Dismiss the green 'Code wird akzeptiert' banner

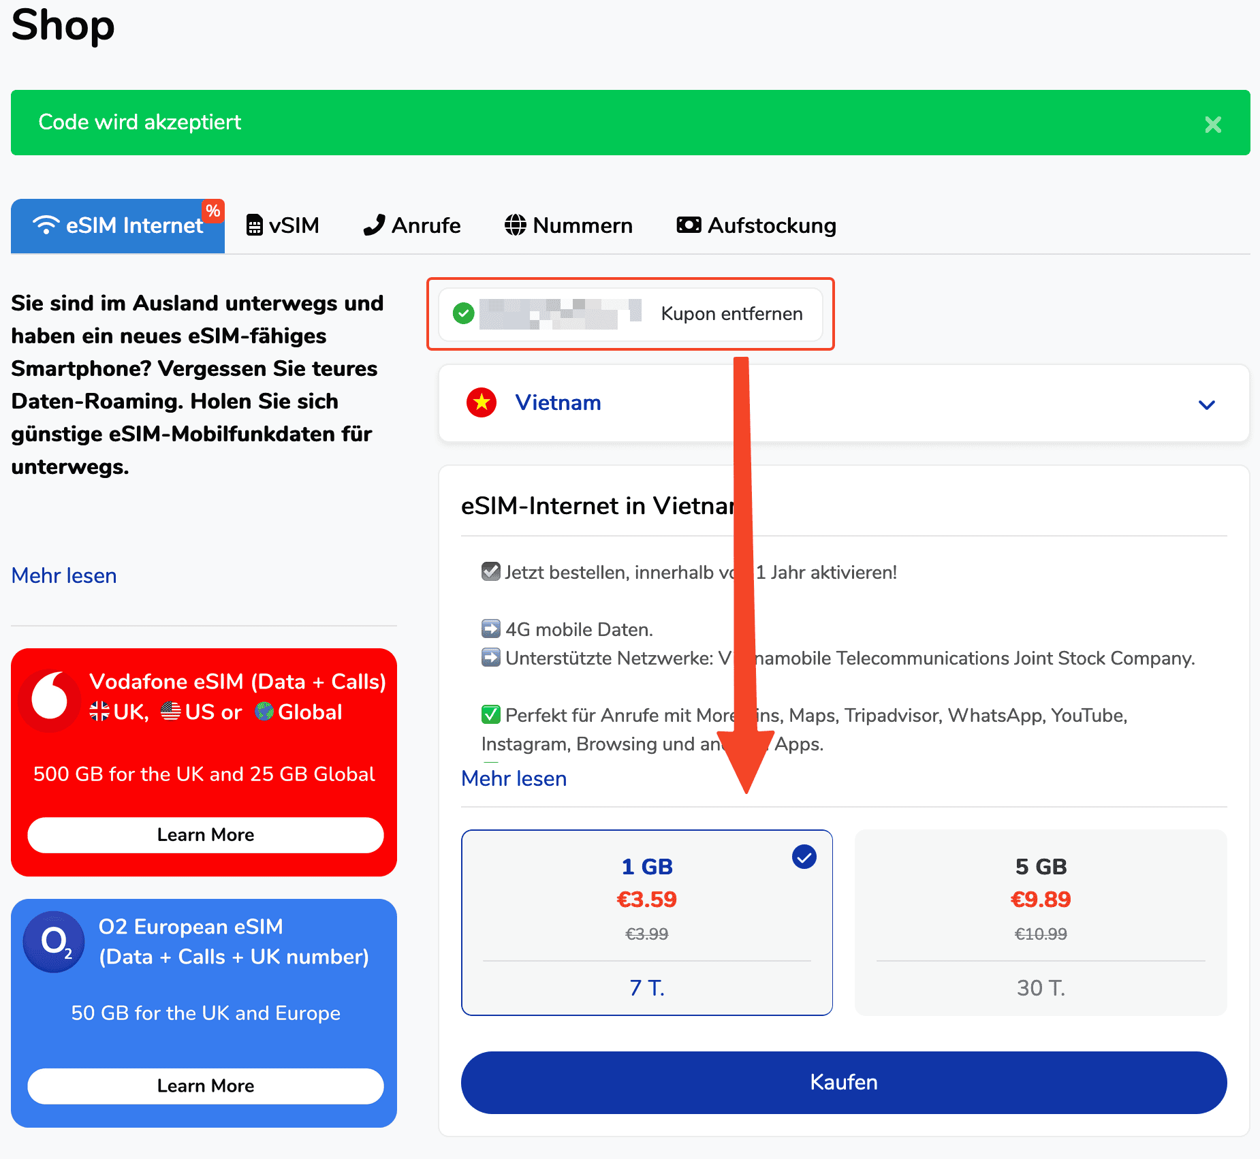click(x=1212, y=125)
